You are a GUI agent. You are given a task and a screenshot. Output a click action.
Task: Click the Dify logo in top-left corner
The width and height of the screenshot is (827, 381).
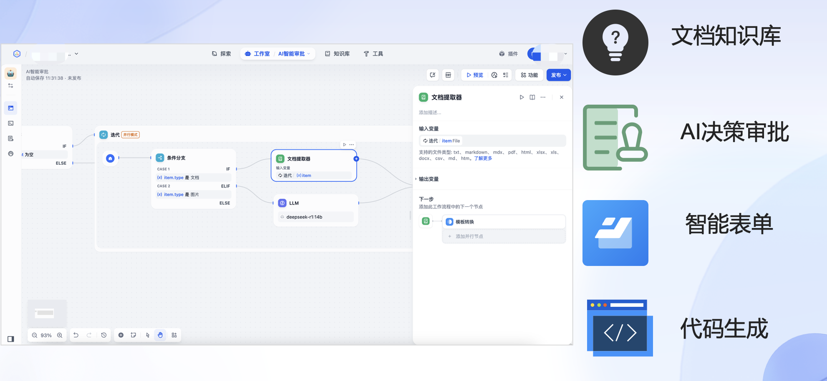17,54
